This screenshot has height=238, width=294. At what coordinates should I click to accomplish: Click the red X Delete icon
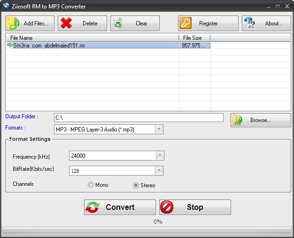pyautogui.click(x=66, y=23)
